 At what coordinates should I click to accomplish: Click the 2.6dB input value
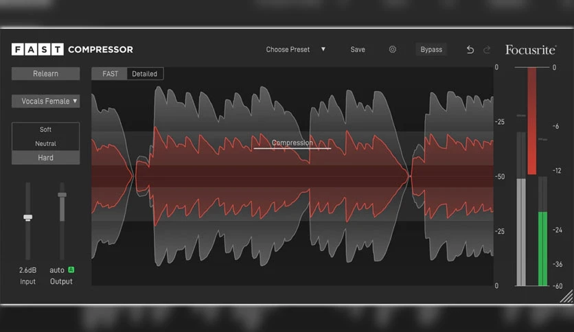pyautogui.click(x=28, y=270)
